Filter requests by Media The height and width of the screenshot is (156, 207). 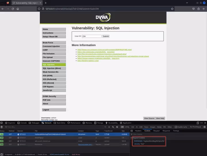point(159,127)
